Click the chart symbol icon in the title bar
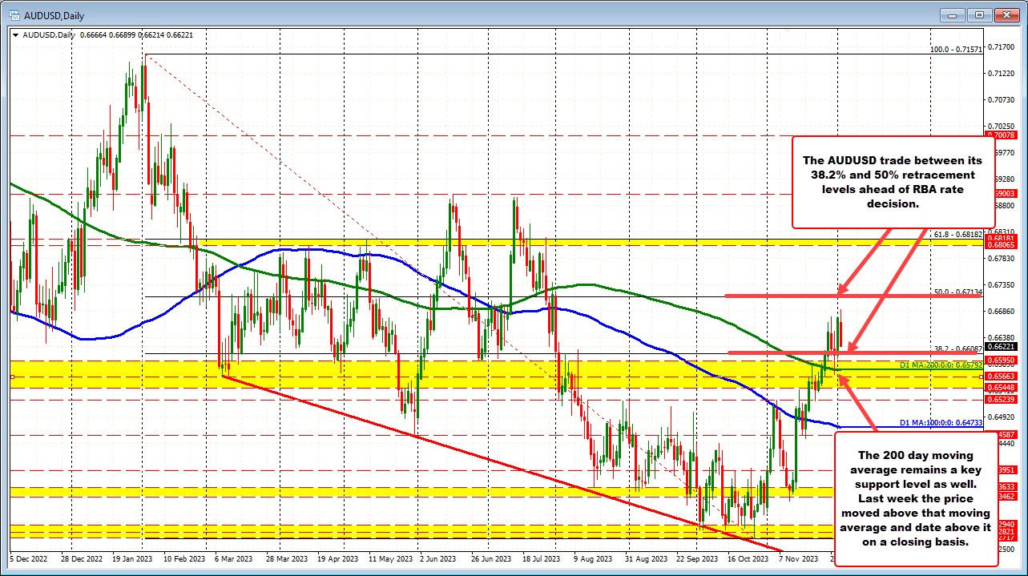This screenshot has height=576, width=1028. (x=14, y=14)
